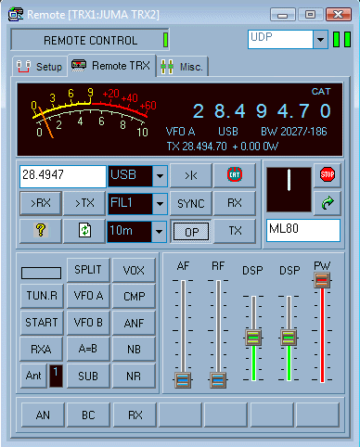Click the BC button in bottom row
Screen dimensions: 360x447
click(x=88, y=415)
